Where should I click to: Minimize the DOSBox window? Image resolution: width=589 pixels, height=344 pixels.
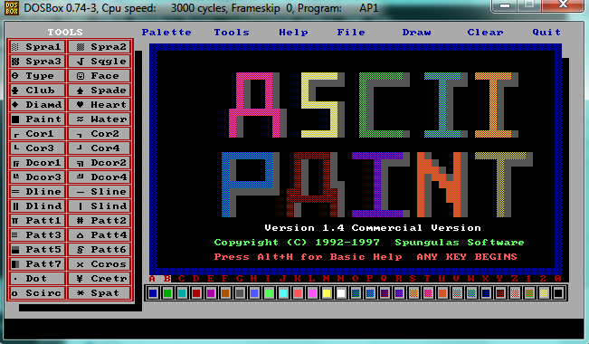click(505, 5)
